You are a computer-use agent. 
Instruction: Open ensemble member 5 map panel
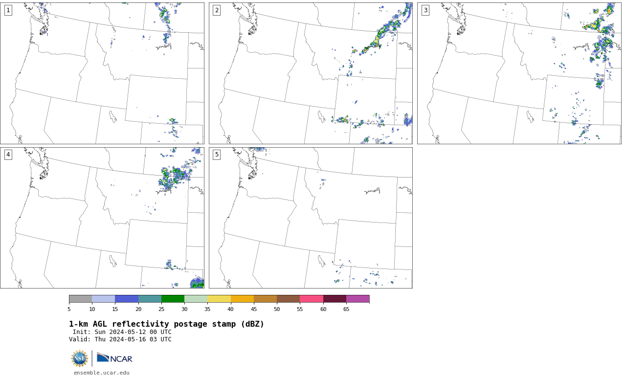click(311, 218)
